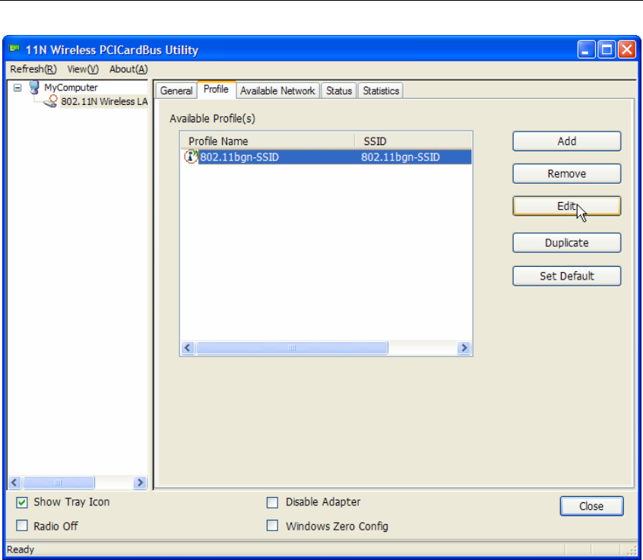Click the Ready status bar text
The width and height of the screenshot is (643, 560).
pos(21,550)
